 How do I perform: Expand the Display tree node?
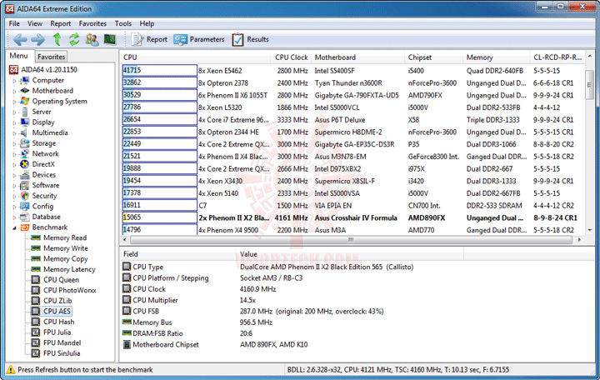(14, 122)
